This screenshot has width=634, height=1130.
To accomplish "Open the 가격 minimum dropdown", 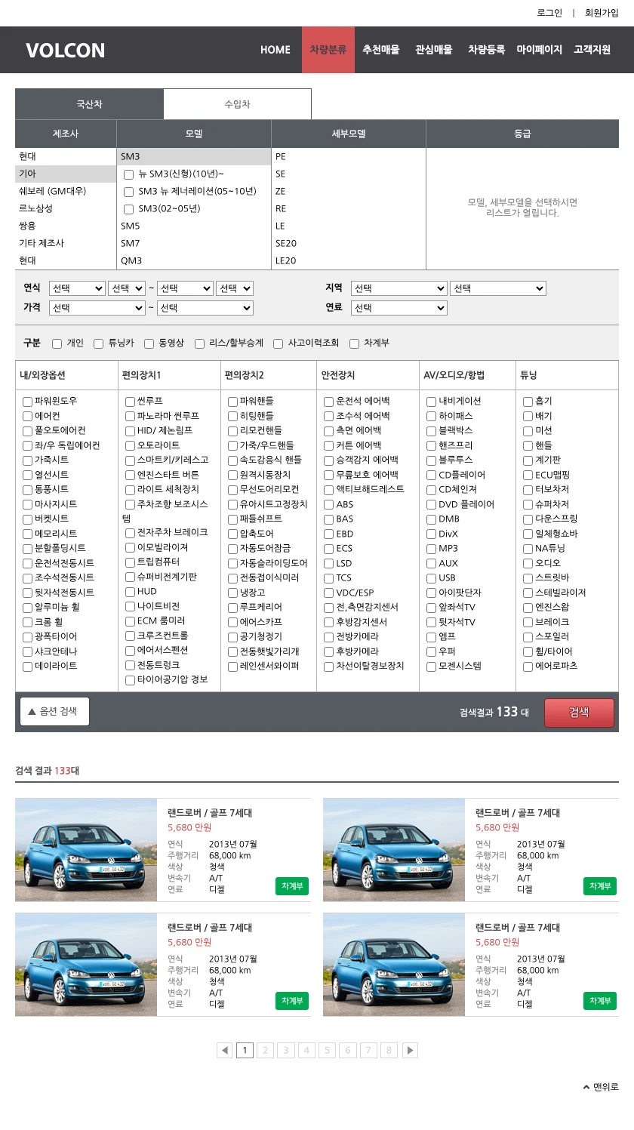I will coord(97,308).
